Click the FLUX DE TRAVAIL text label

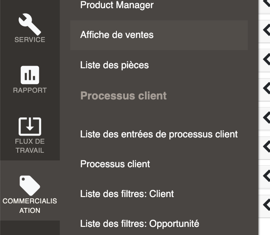[30, 146]
